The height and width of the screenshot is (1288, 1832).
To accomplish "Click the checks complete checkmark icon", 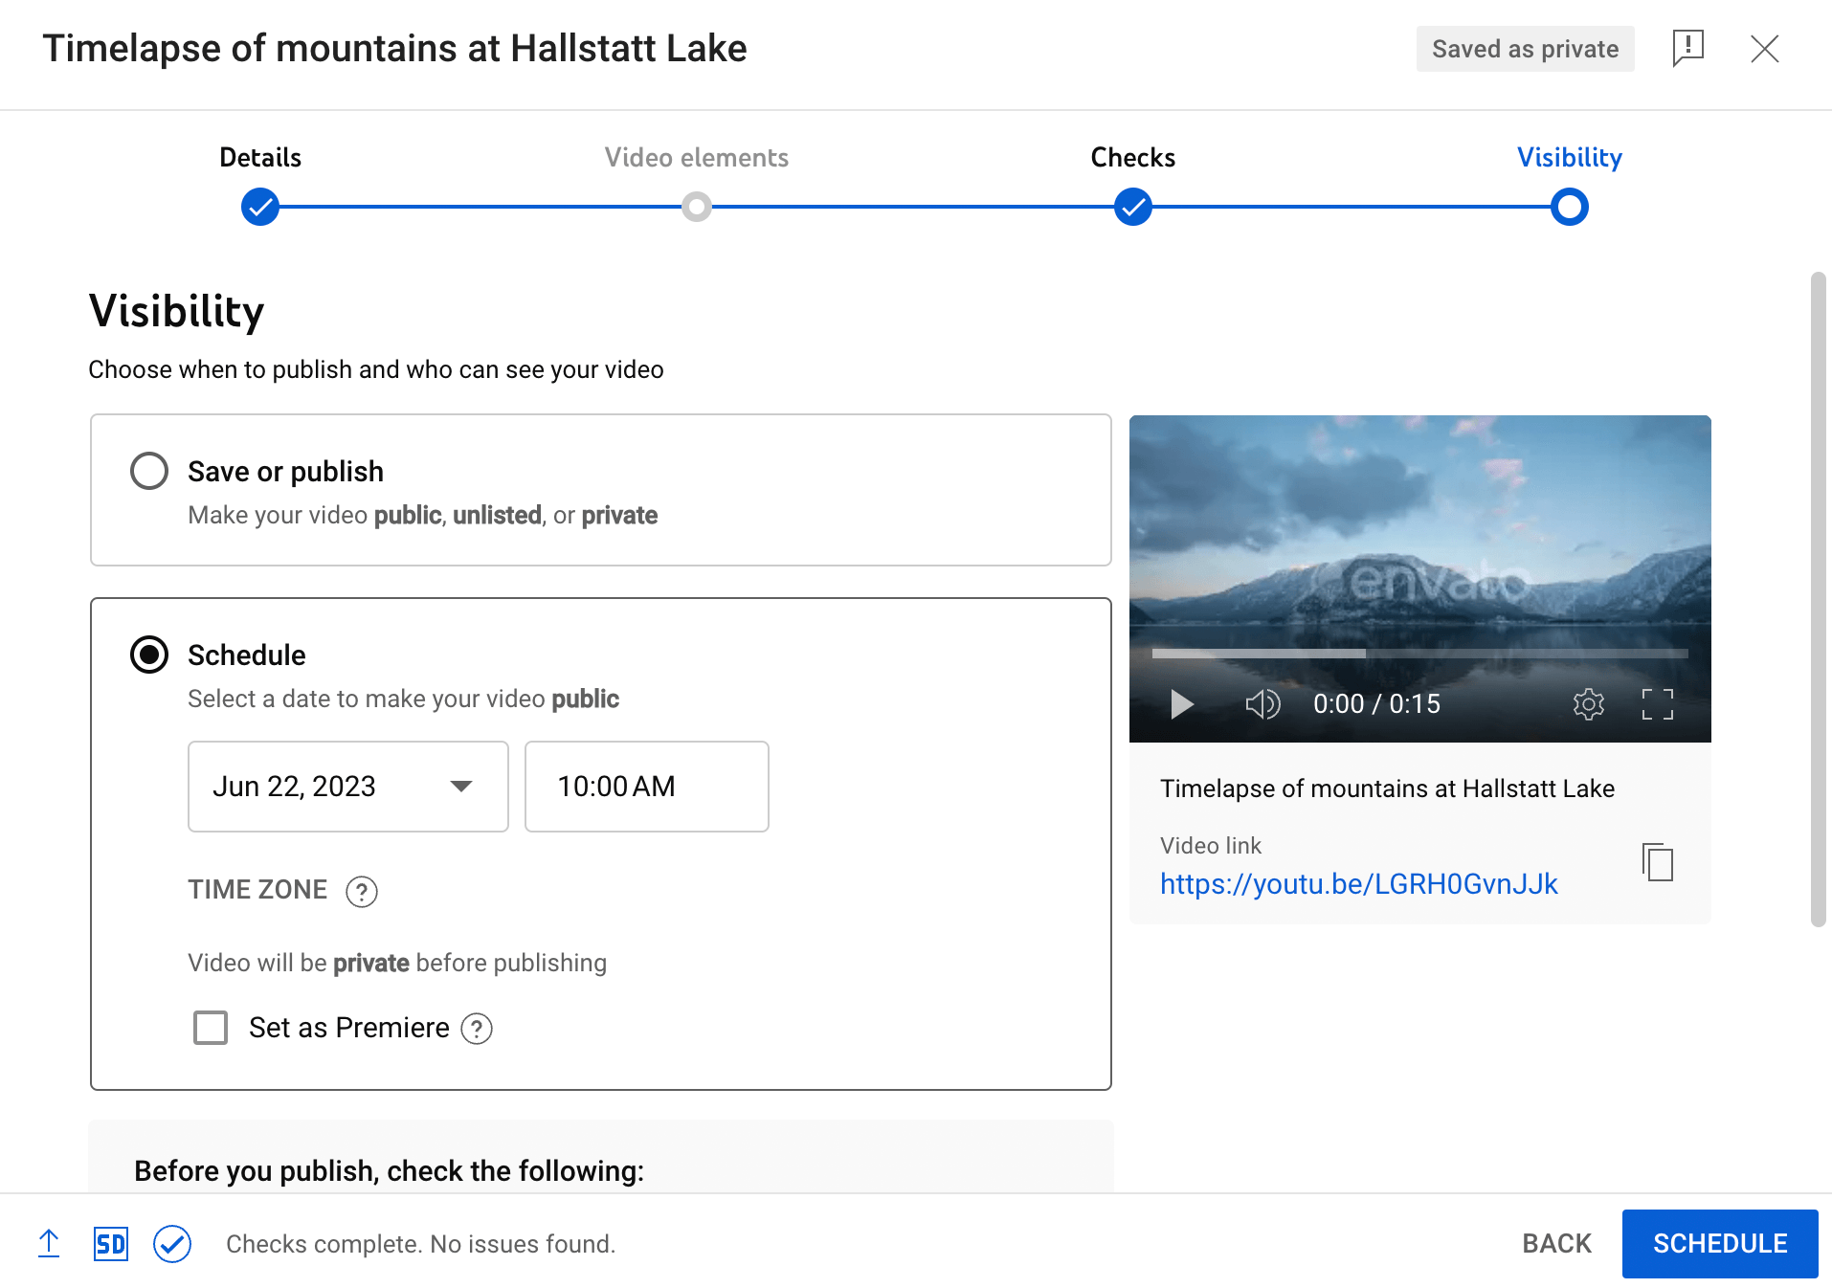I will point(172,1244).
